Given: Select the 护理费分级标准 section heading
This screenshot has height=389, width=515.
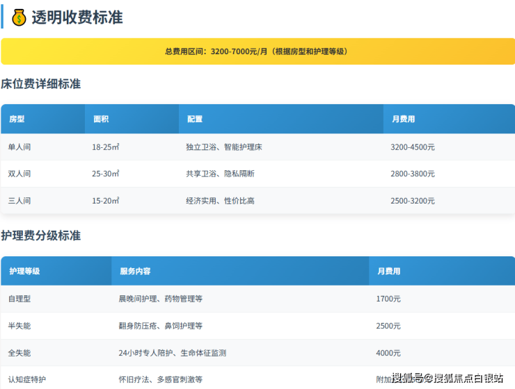Looking at the screenshot, I should tap(41, 236).
